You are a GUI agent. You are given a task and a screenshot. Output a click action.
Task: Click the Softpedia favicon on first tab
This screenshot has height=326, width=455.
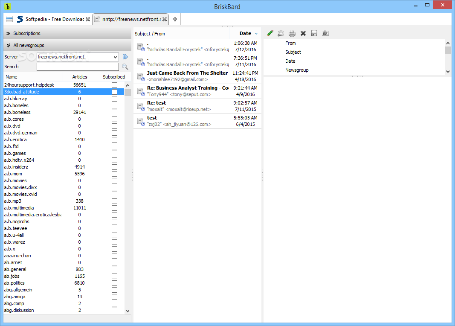point(20,19)
